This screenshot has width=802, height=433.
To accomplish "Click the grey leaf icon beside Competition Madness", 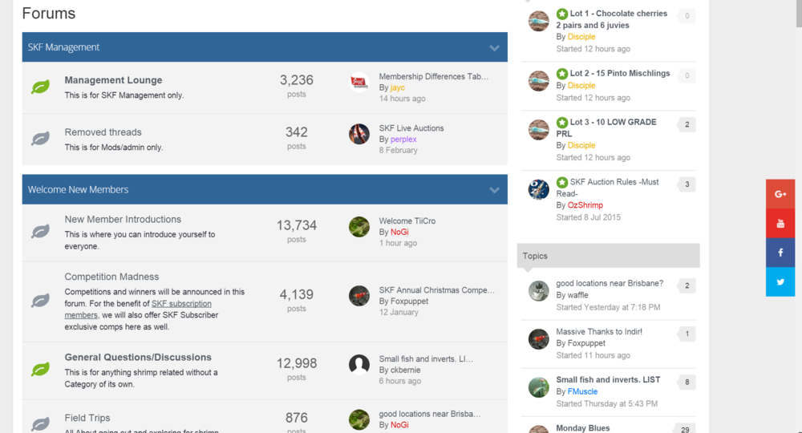I will click(x=40, y=300).
